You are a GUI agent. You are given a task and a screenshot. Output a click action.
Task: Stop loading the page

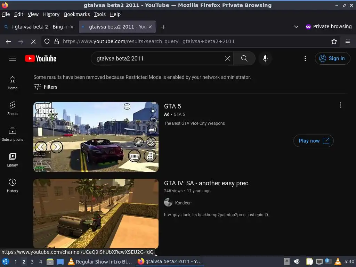coord(33,42)
